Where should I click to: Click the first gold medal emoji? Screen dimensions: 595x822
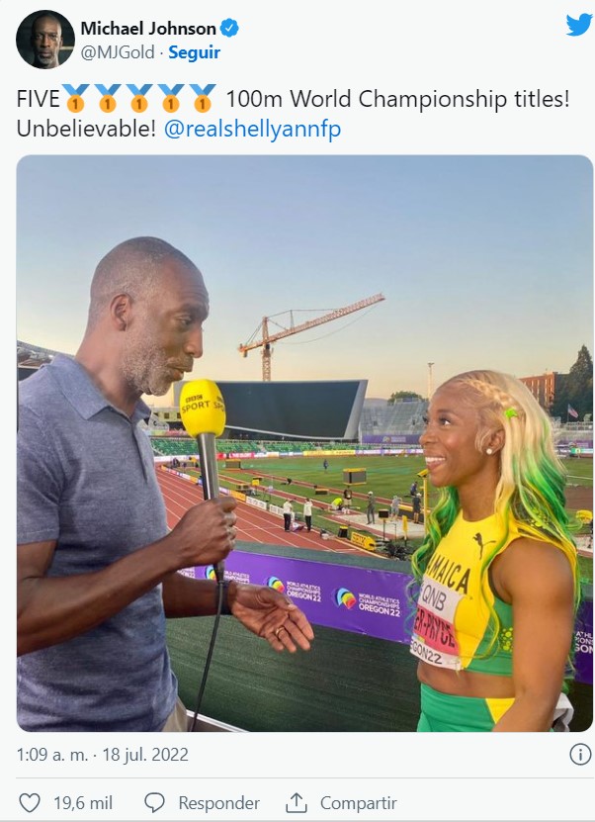pos(76,98)
